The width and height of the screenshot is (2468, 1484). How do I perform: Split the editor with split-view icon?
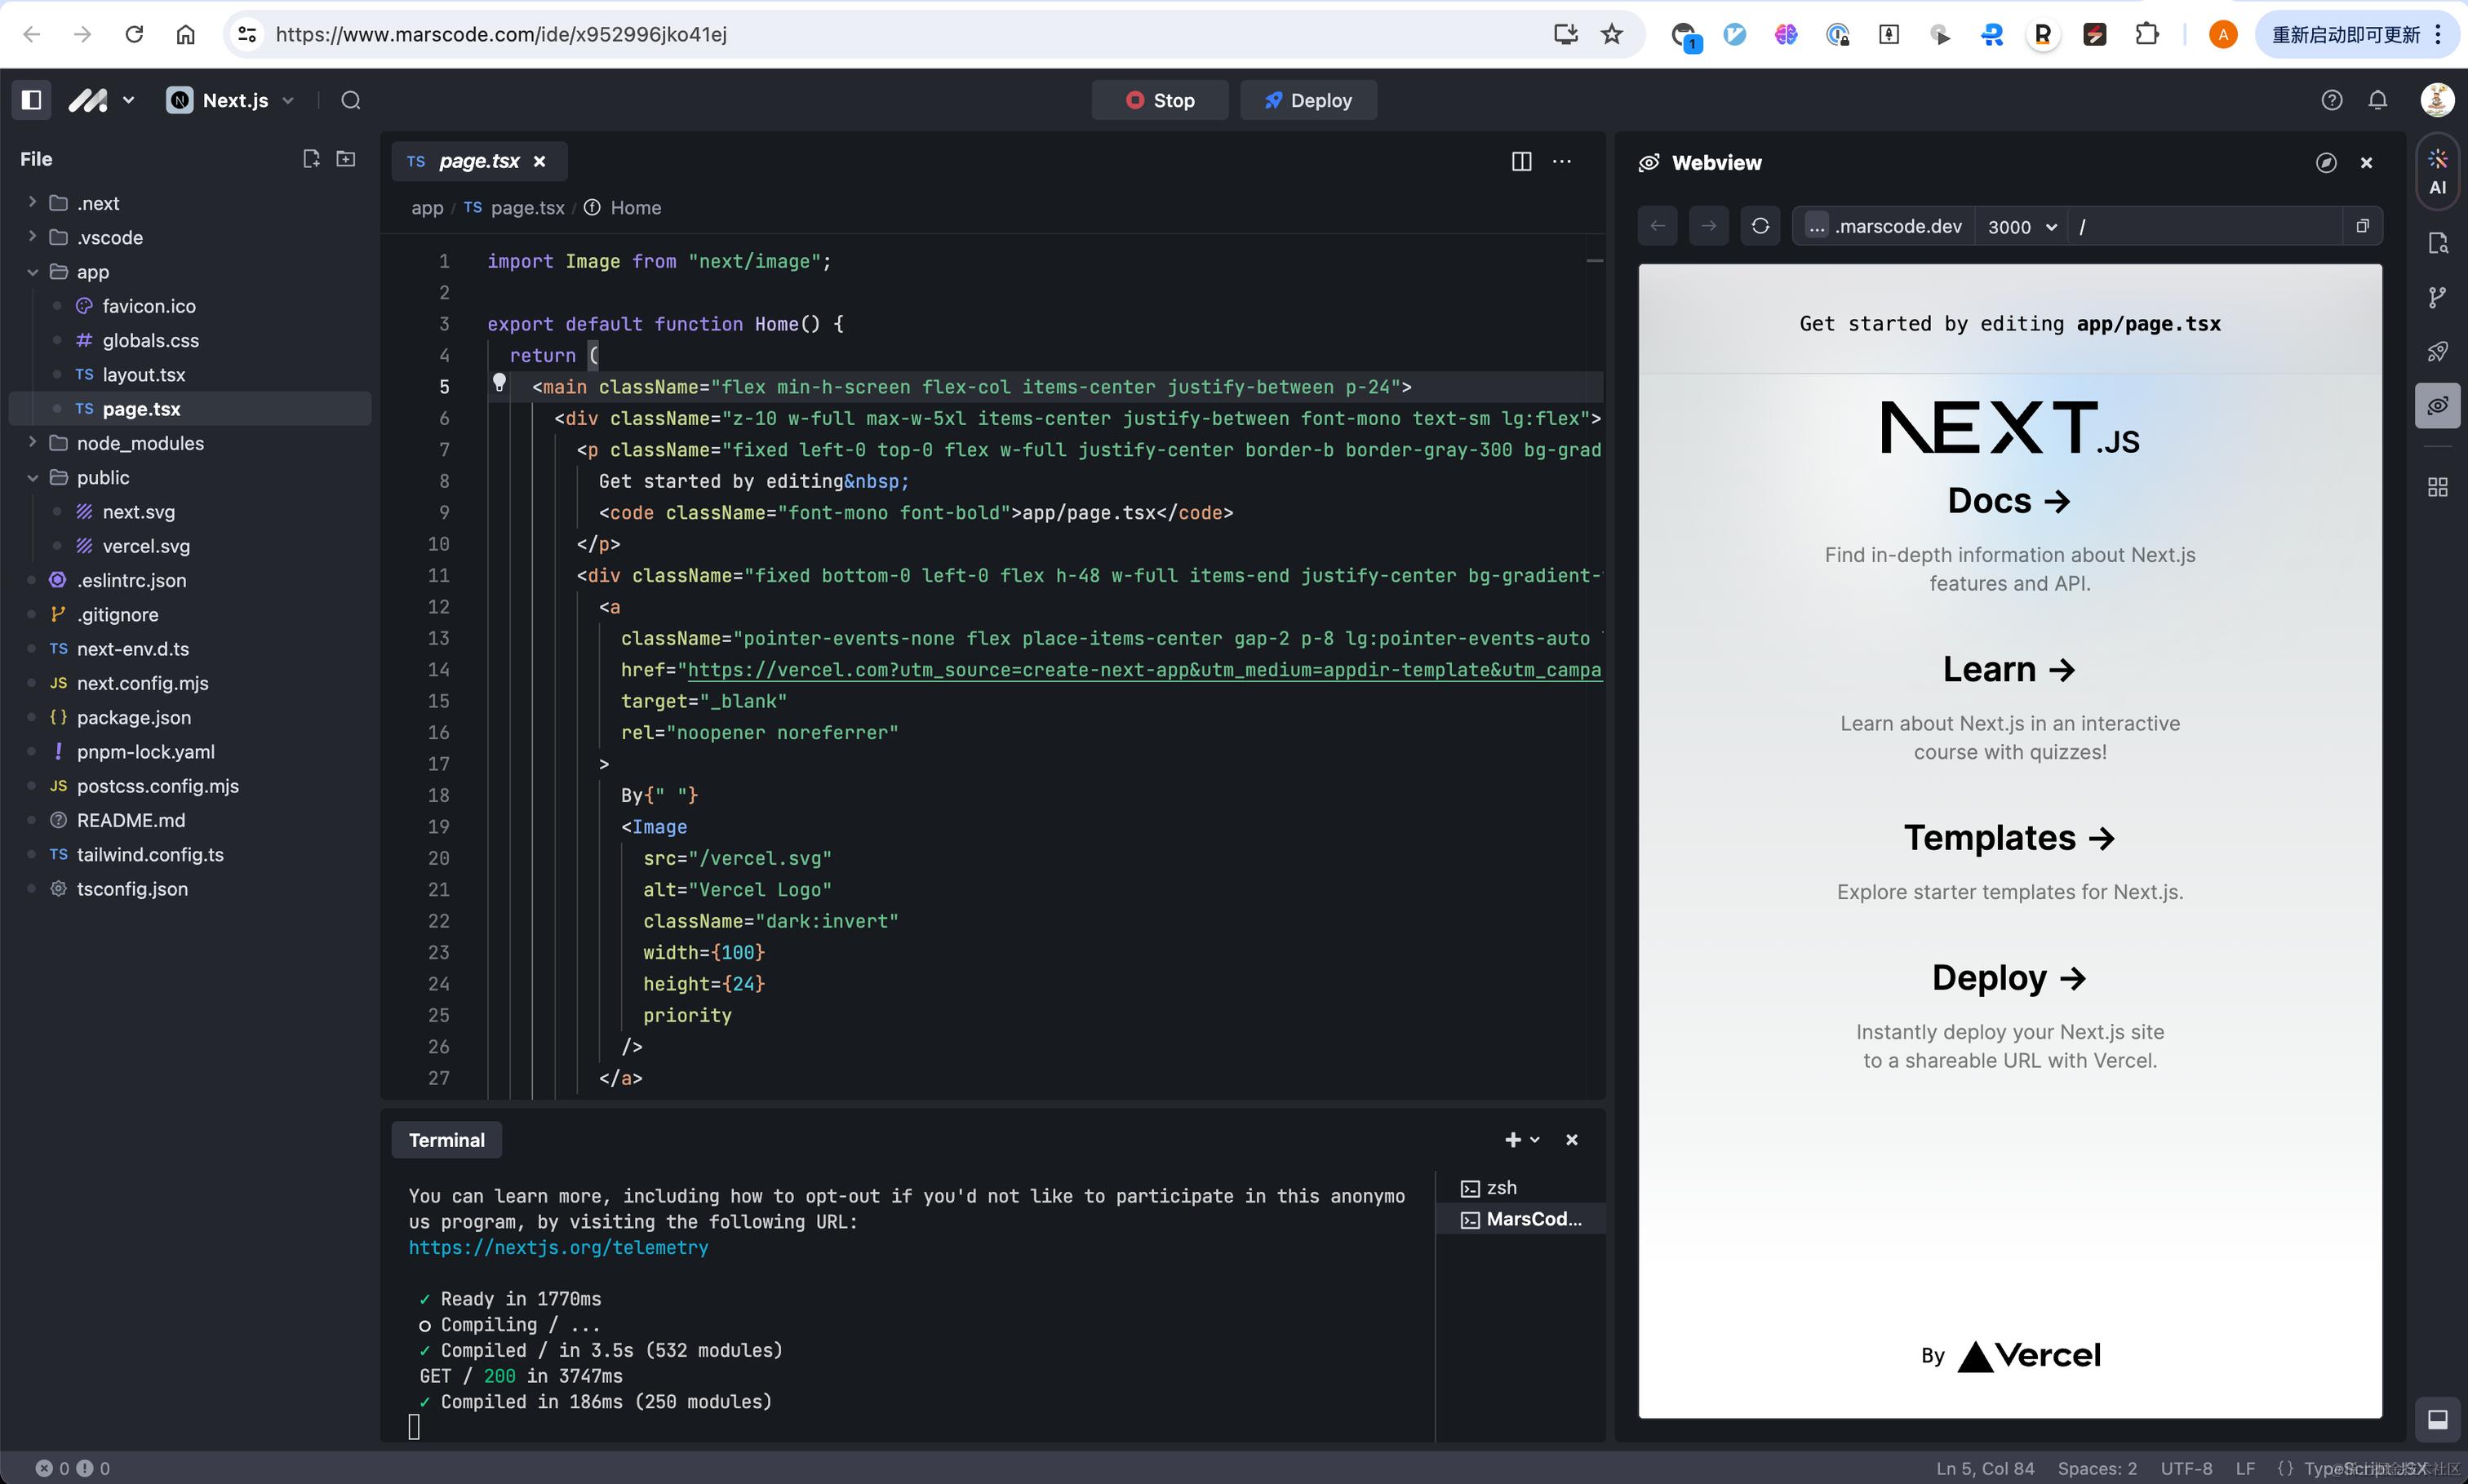1520,162
